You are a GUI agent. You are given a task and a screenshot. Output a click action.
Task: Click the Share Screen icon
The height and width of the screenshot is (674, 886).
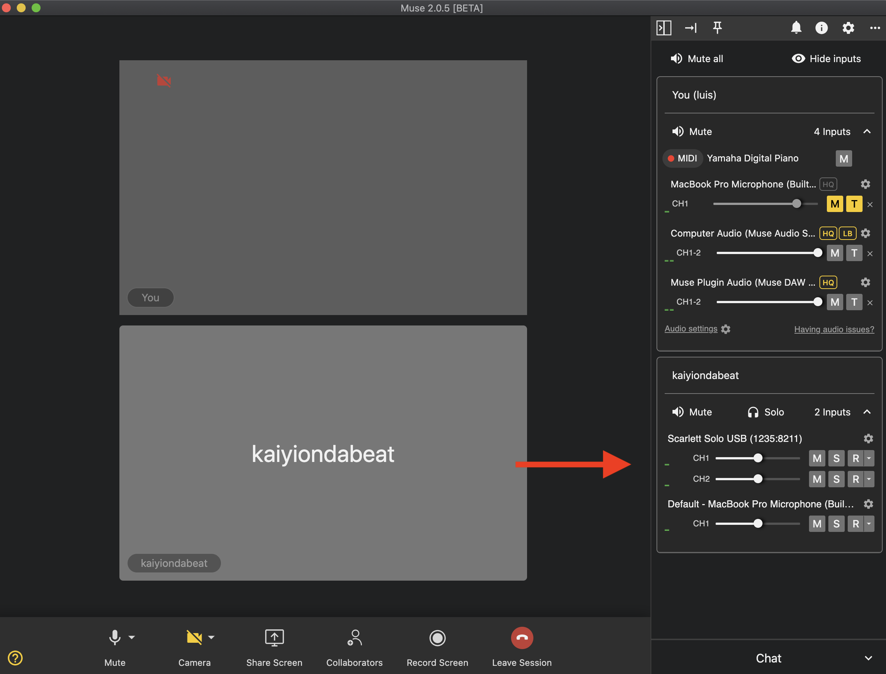click(275, 638)
